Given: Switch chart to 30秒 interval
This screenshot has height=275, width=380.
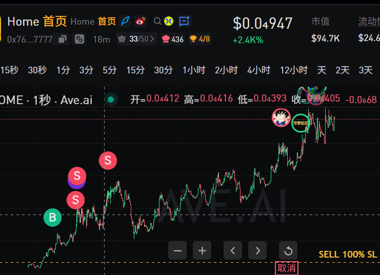Looking at the screenshot, I should tap(37, 70).
